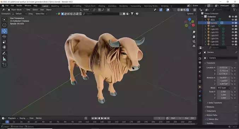Select the Rotate tool

pos(4,37)
